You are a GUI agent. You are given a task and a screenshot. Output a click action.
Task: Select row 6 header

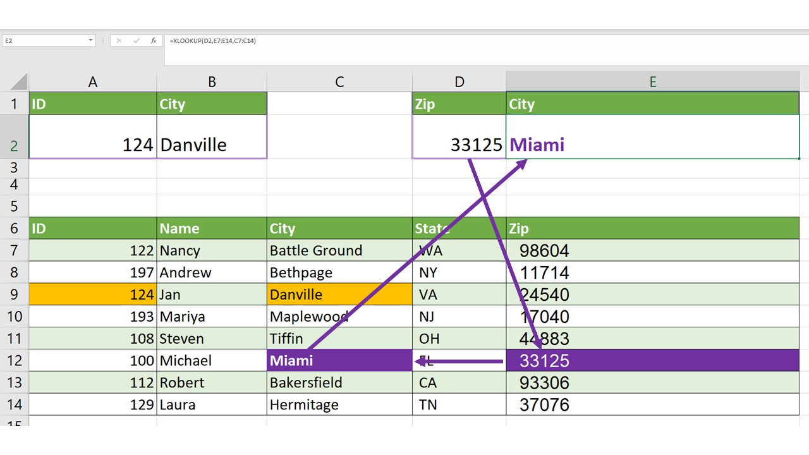coord(14,228)
